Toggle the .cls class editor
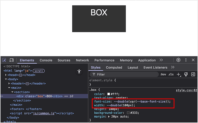 pos(171,74)
